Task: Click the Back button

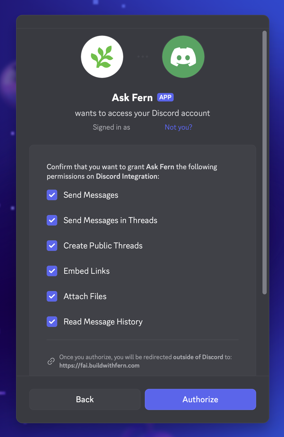Action: [85, 399]
